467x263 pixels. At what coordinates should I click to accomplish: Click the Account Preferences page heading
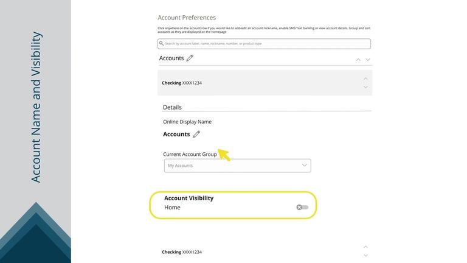point(187,18)
